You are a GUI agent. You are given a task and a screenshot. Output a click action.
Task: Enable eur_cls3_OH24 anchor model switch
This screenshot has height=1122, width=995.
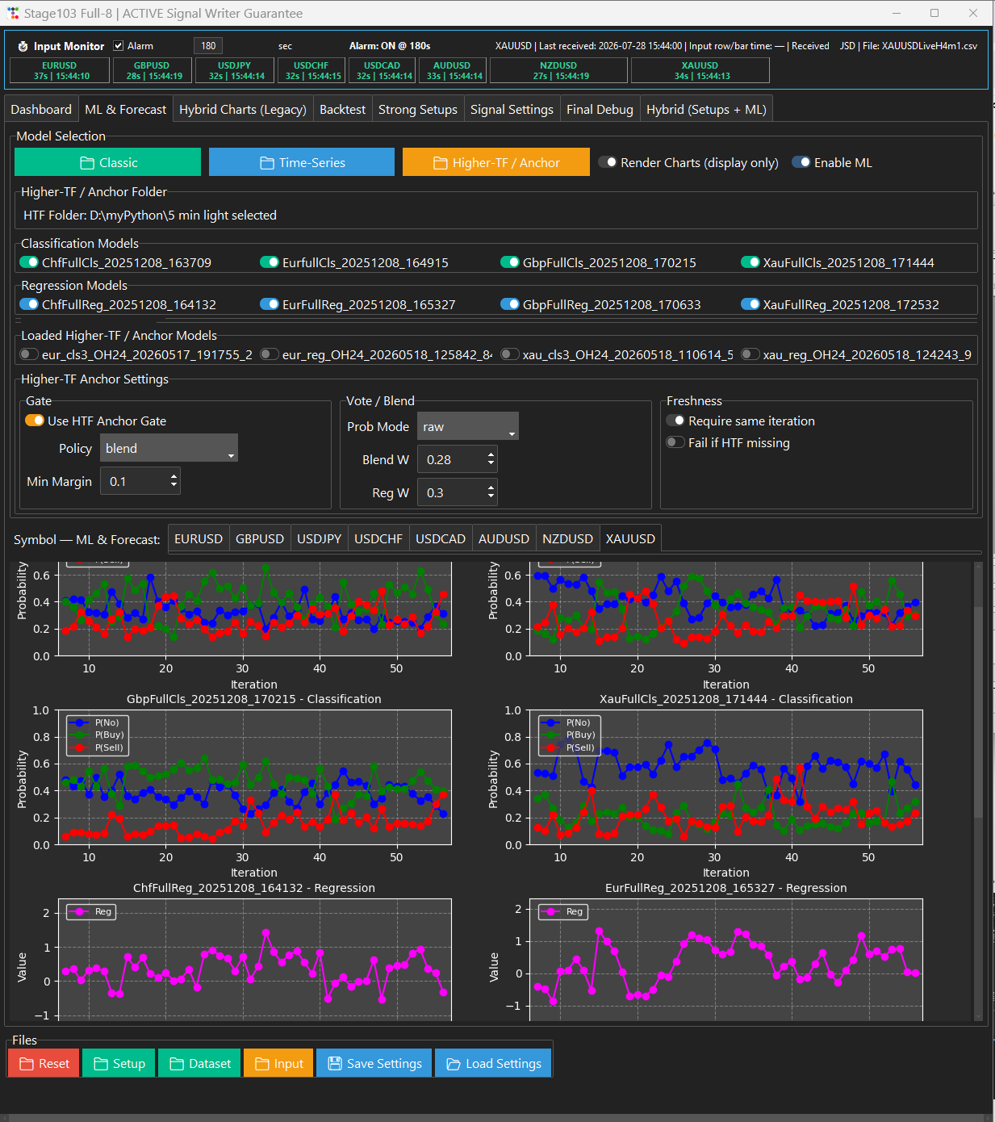[x=29, y=354]
